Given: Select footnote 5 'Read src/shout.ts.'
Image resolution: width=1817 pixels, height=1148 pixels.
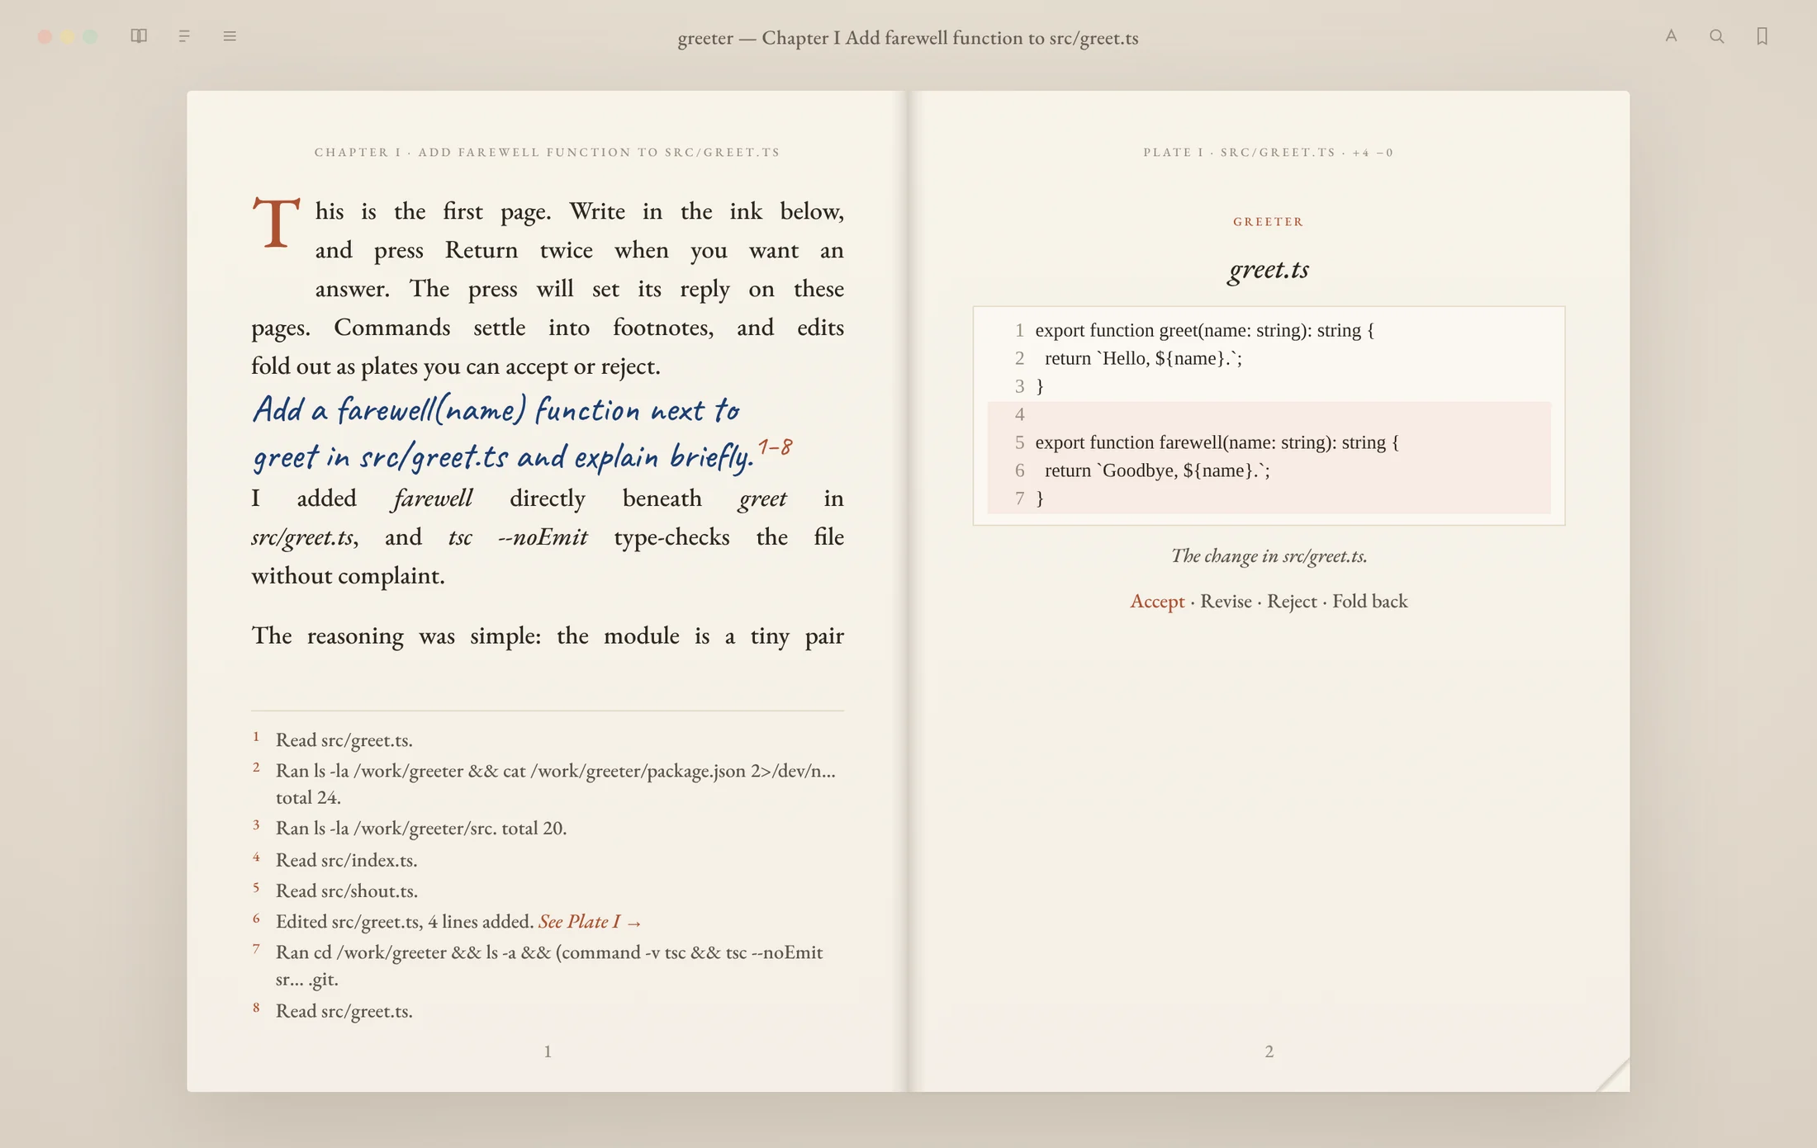Looking at the screenshot, I should tap(346, 891).
